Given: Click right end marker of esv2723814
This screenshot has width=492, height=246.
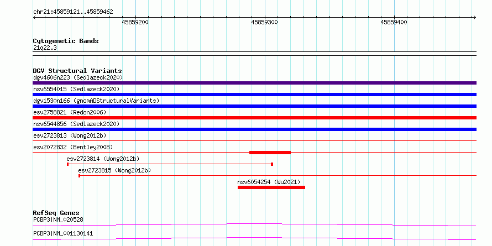Looking at the screenshot, I should [272, 164].
